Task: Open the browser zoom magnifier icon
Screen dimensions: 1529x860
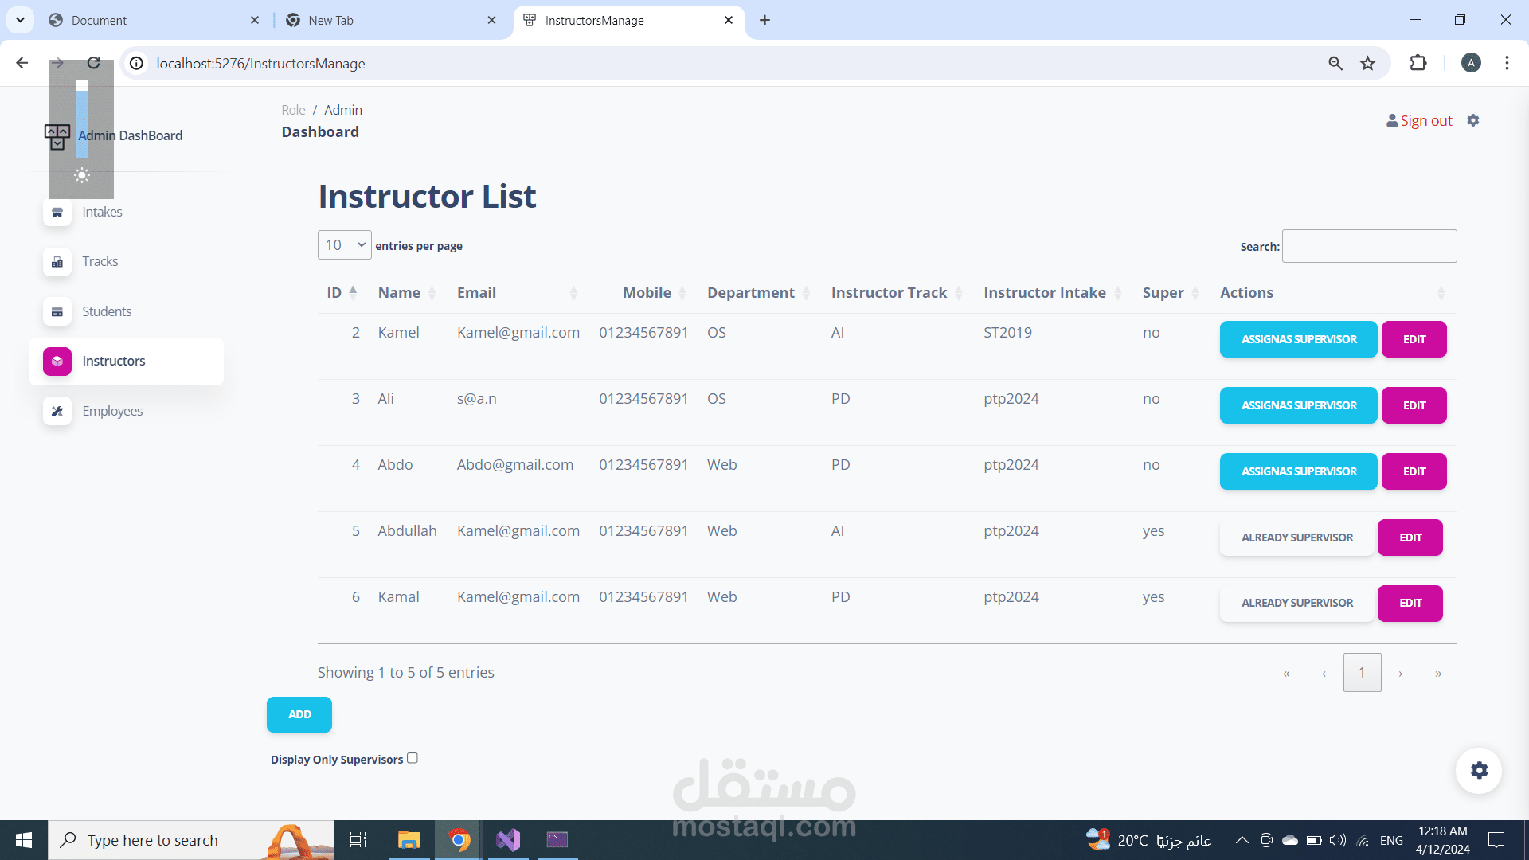Action: point(1335,63)
